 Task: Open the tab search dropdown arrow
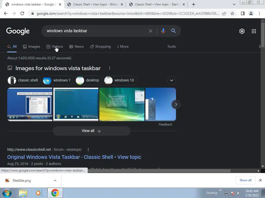click(234, 4)
